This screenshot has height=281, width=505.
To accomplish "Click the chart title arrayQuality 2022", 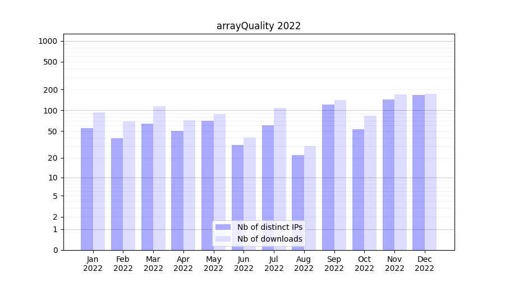I will [259, 26].
